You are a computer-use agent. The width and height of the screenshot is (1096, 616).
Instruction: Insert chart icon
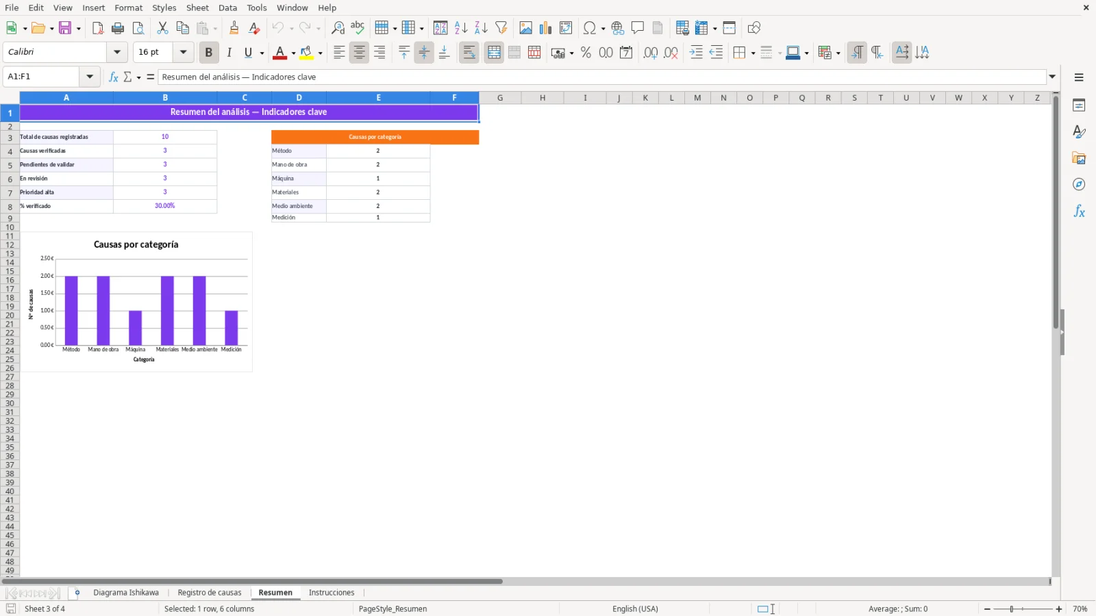tap(545, 28)
